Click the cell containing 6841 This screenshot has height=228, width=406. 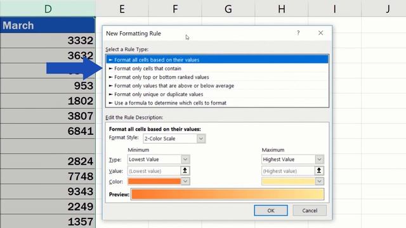pyautogui.click(x=48, y=131)
